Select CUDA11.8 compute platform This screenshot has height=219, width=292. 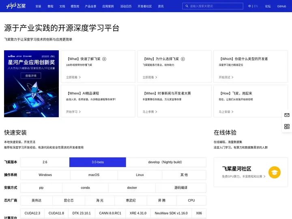56,213
